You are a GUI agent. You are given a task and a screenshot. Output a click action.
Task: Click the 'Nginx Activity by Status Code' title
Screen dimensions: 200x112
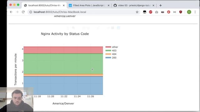pyautogui.click(x=65, y=34)
